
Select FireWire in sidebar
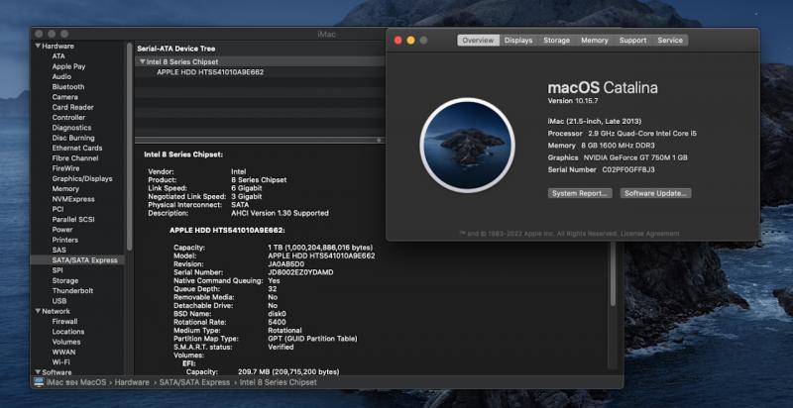(x=65, y=168)
